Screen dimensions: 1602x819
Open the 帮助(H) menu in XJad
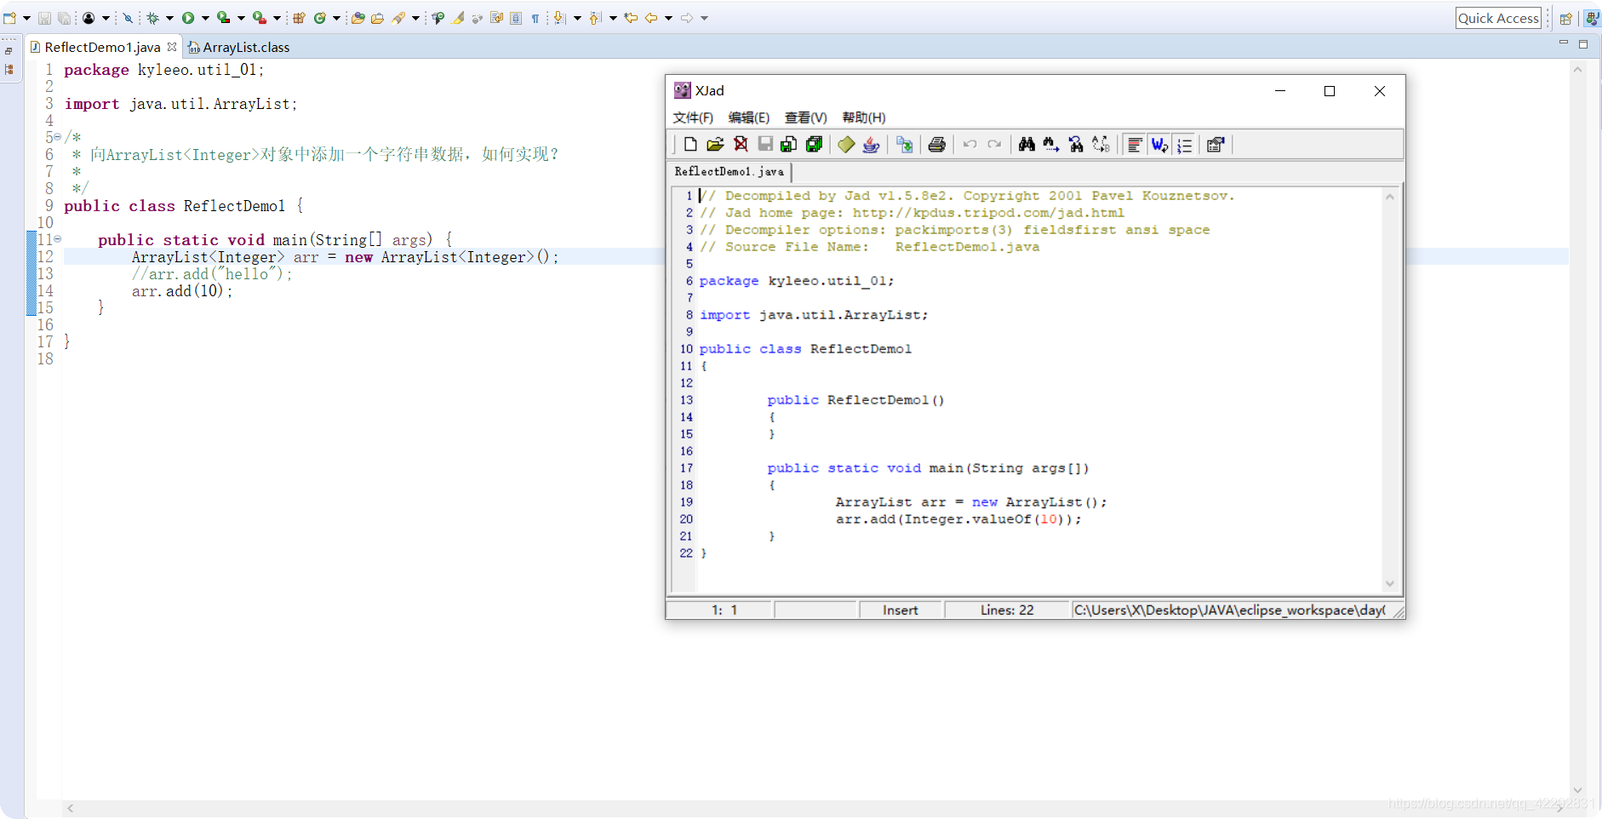click(863, 117)
